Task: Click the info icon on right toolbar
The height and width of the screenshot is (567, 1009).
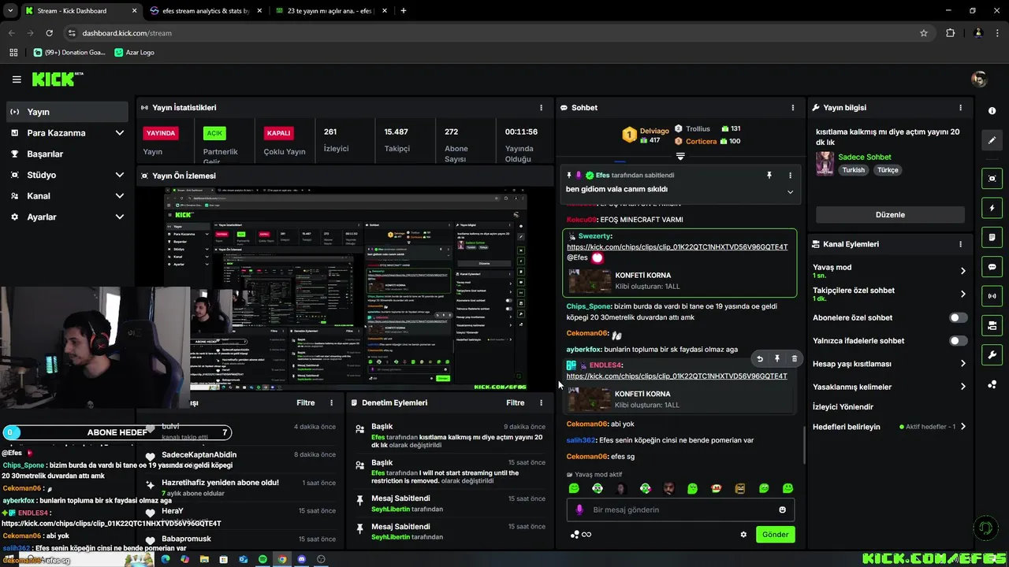Action: coord(992,111)
